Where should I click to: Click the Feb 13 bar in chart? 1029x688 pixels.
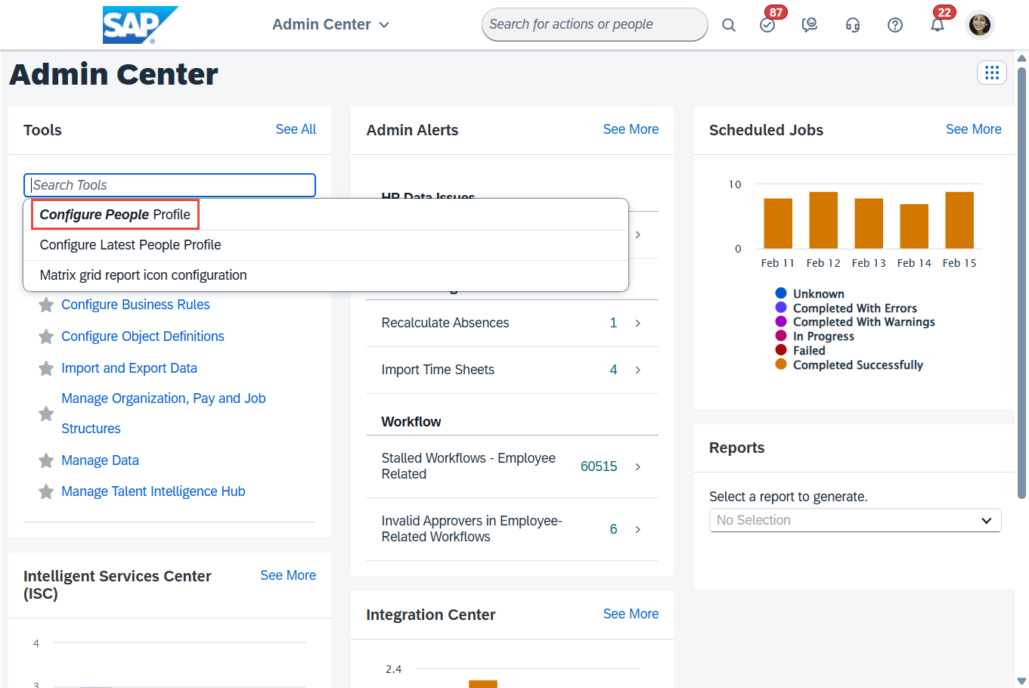869,223
